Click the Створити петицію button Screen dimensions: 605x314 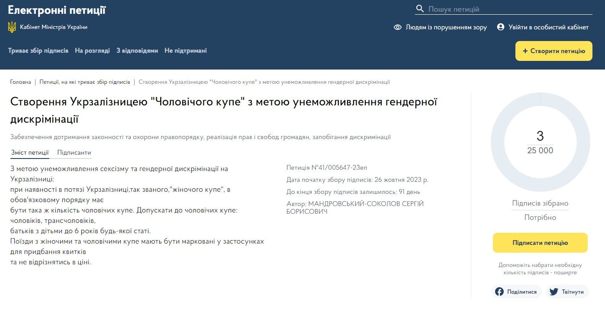pos(554,51)
